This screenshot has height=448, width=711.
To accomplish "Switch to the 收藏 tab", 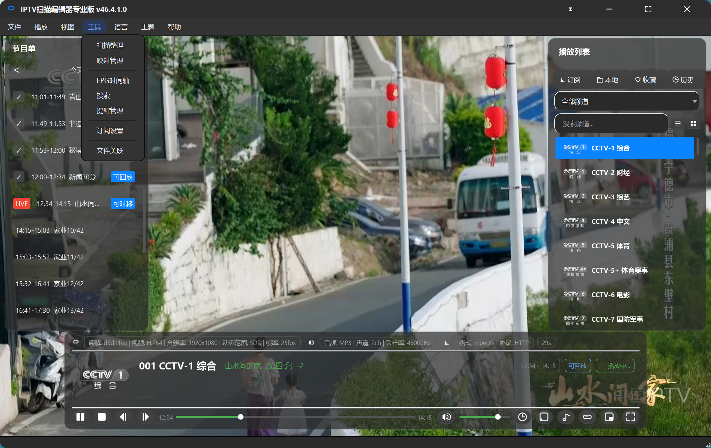I will (x=645, y=80).
